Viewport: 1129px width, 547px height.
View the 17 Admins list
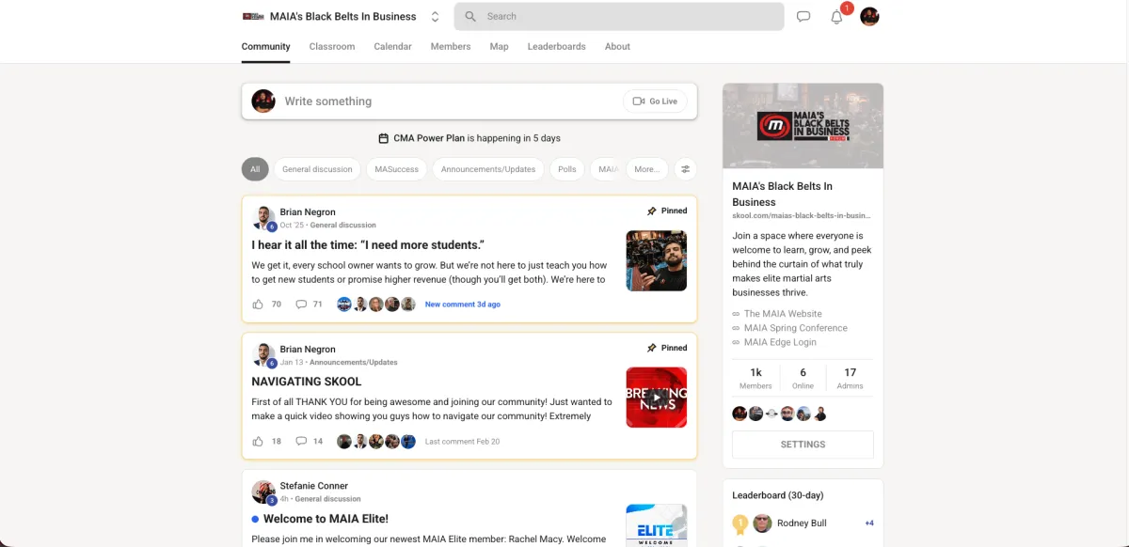point(850,378)
